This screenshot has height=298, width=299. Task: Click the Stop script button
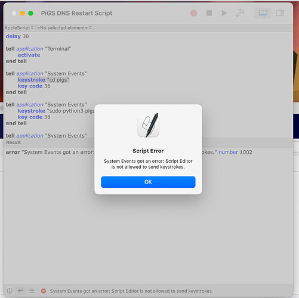point(209,13)
